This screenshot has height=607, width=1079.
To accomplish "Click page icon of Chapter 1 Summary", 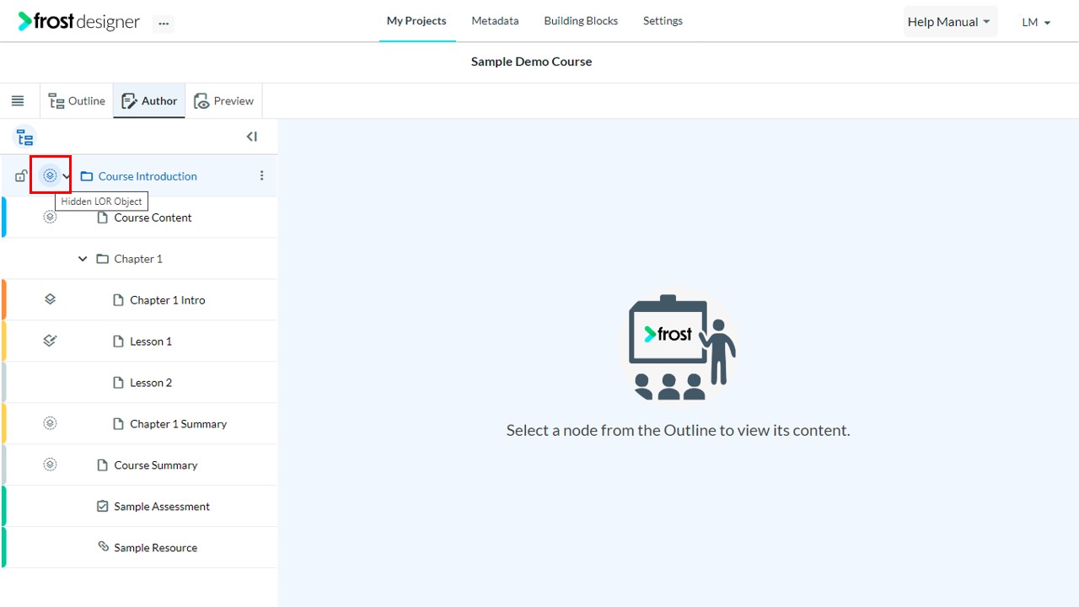I will [119, 424].
